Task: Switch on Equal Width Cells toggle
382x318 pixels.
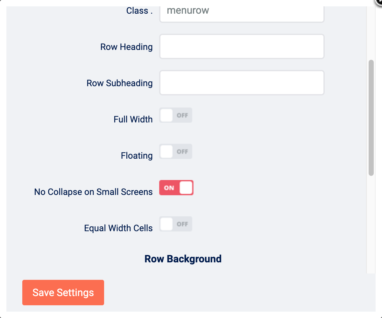Action: pyautogui.click(x=176, y=224)
